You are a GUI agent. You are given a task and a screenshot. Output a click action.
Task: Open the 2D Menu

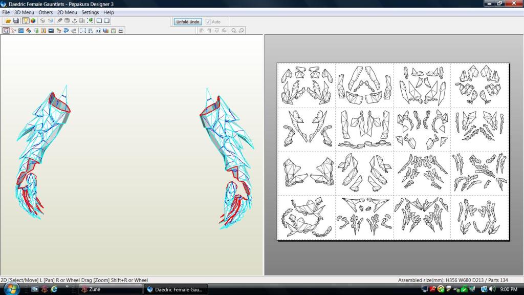pyautogui.click(x=67, y=12)
